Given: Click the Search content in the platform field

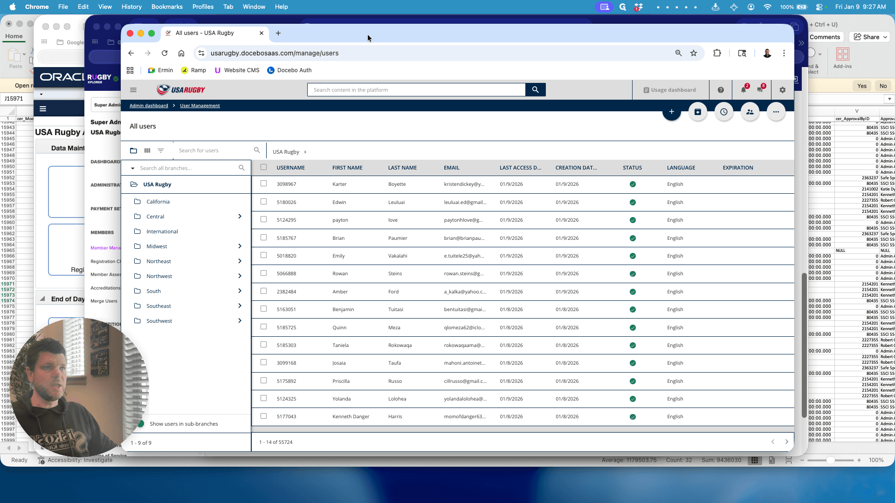Looking at the screenshot, I should [416, 90].
